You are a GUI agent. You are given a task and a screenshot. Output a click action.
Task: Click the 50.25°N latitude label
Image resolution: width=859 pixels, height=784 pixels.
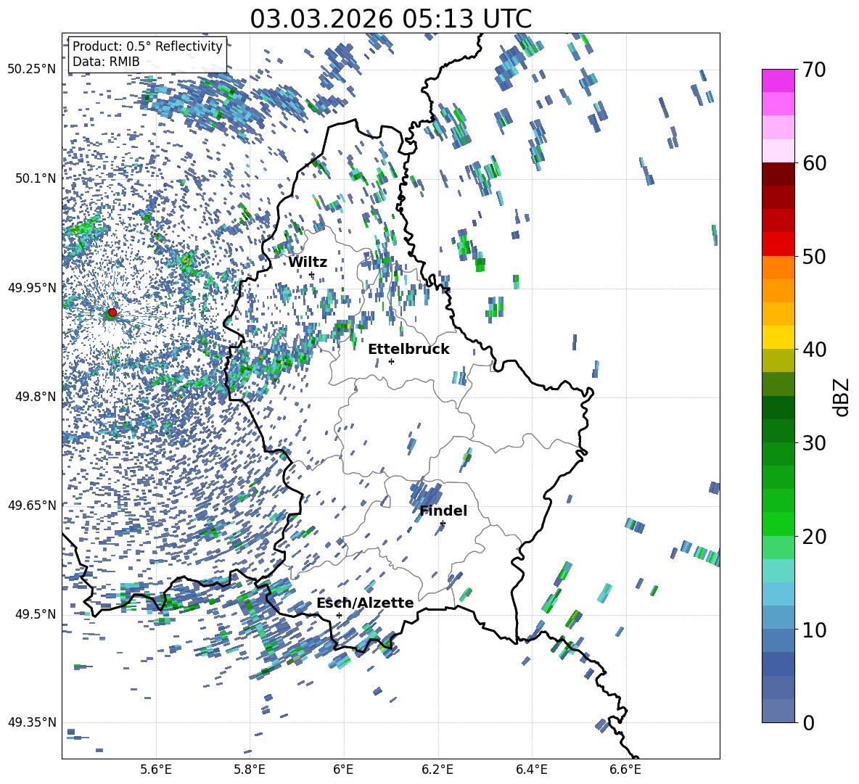[33, 70]
